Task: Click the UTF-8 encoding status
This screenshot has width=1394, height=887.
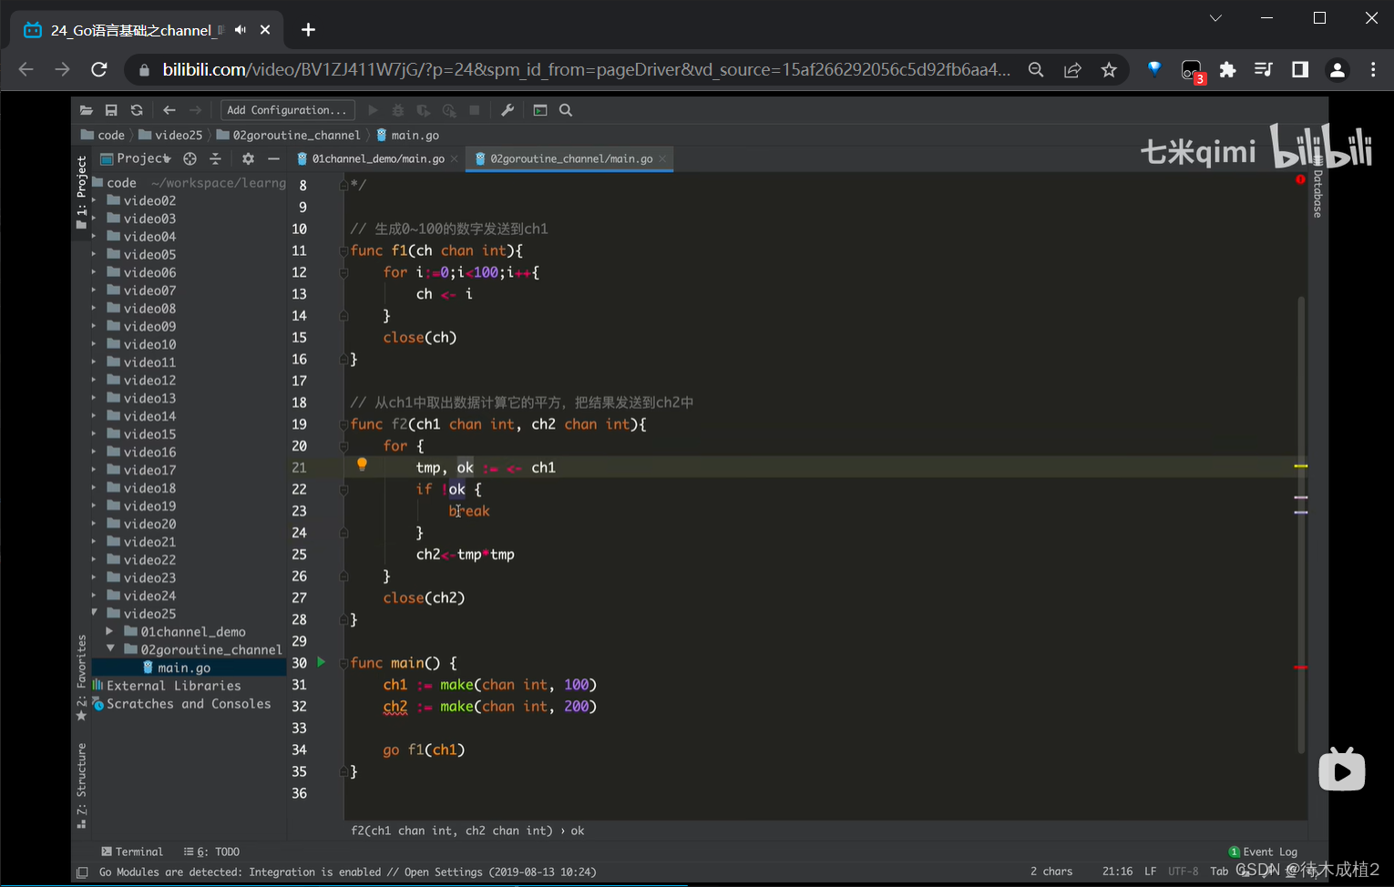Action: tap(1183, 872)
